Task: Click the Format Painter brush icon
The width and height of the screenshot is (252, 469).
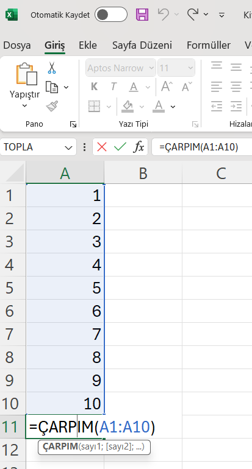Action: click(x=52, y=106)
